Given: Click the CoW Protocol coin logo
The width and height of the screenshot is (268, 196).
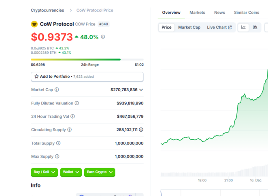Looking at the screenshot, I should pyautogui.click(x=34, y=24).
